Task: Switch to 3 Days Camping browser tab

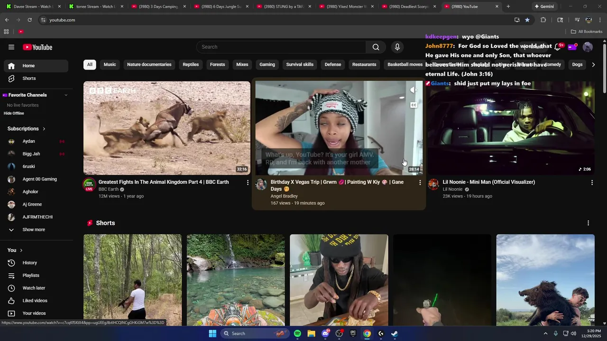Action: pyautogui.click(x=158, y=7)
